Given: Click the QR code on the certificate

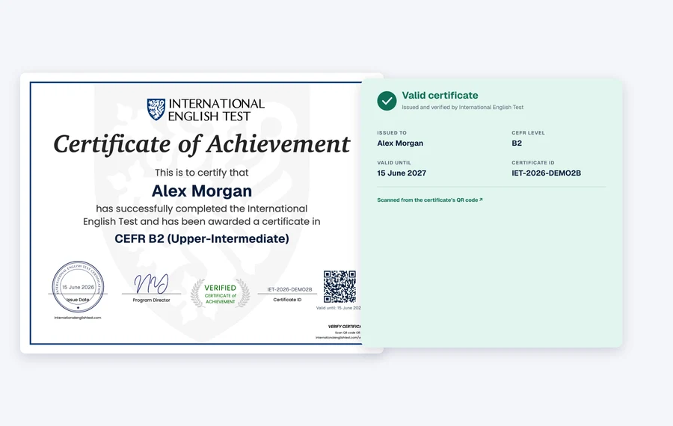Looking at the screenshot, I should (x=339, y=286).
